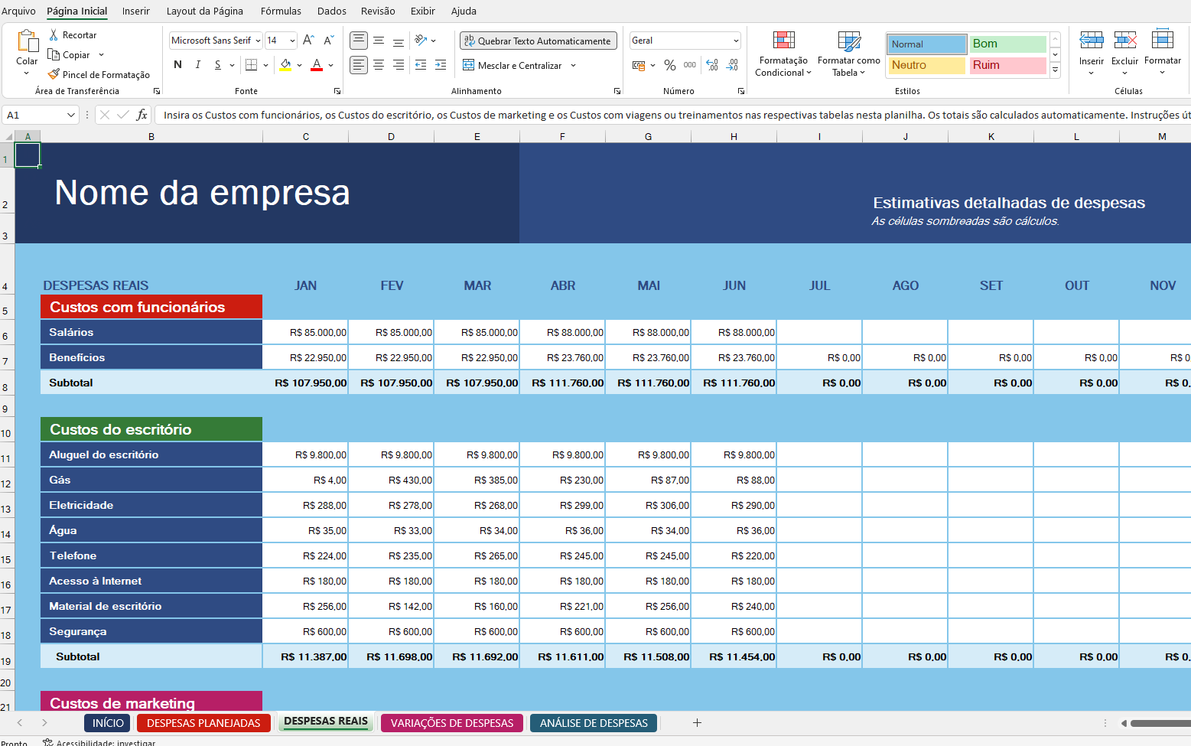Screen dimensions: 1191x746
Task: Click the Formatar como Tabela icon
Action: 848,41
